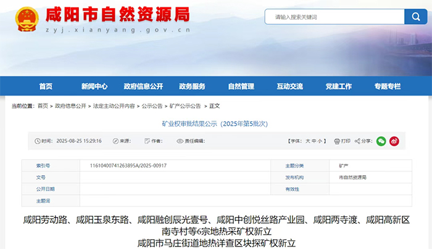The image size is (432, 249).
Task: Open 互动交流 navigation item
Action: click(x=289, y=86)
